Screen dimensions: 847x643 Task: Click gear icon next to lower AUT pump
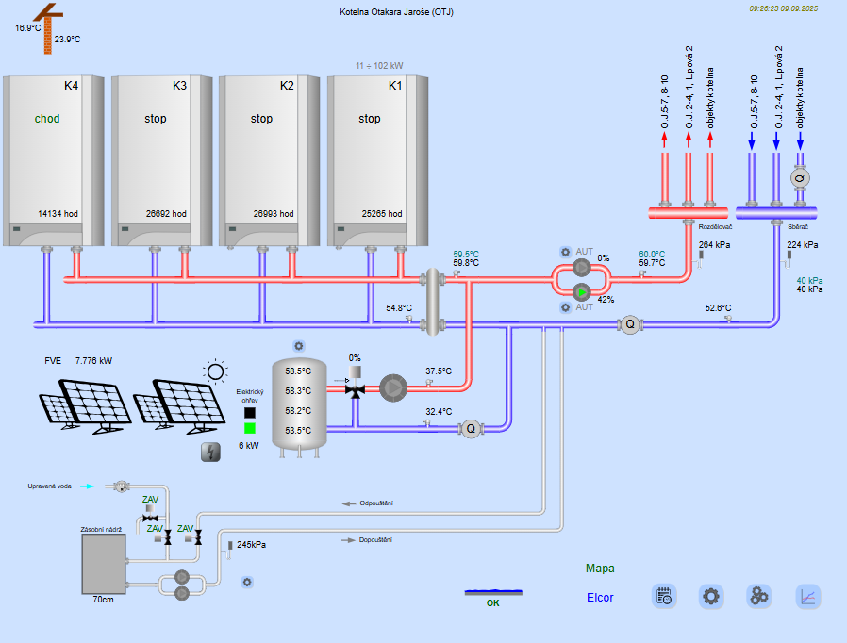(565, 307)
